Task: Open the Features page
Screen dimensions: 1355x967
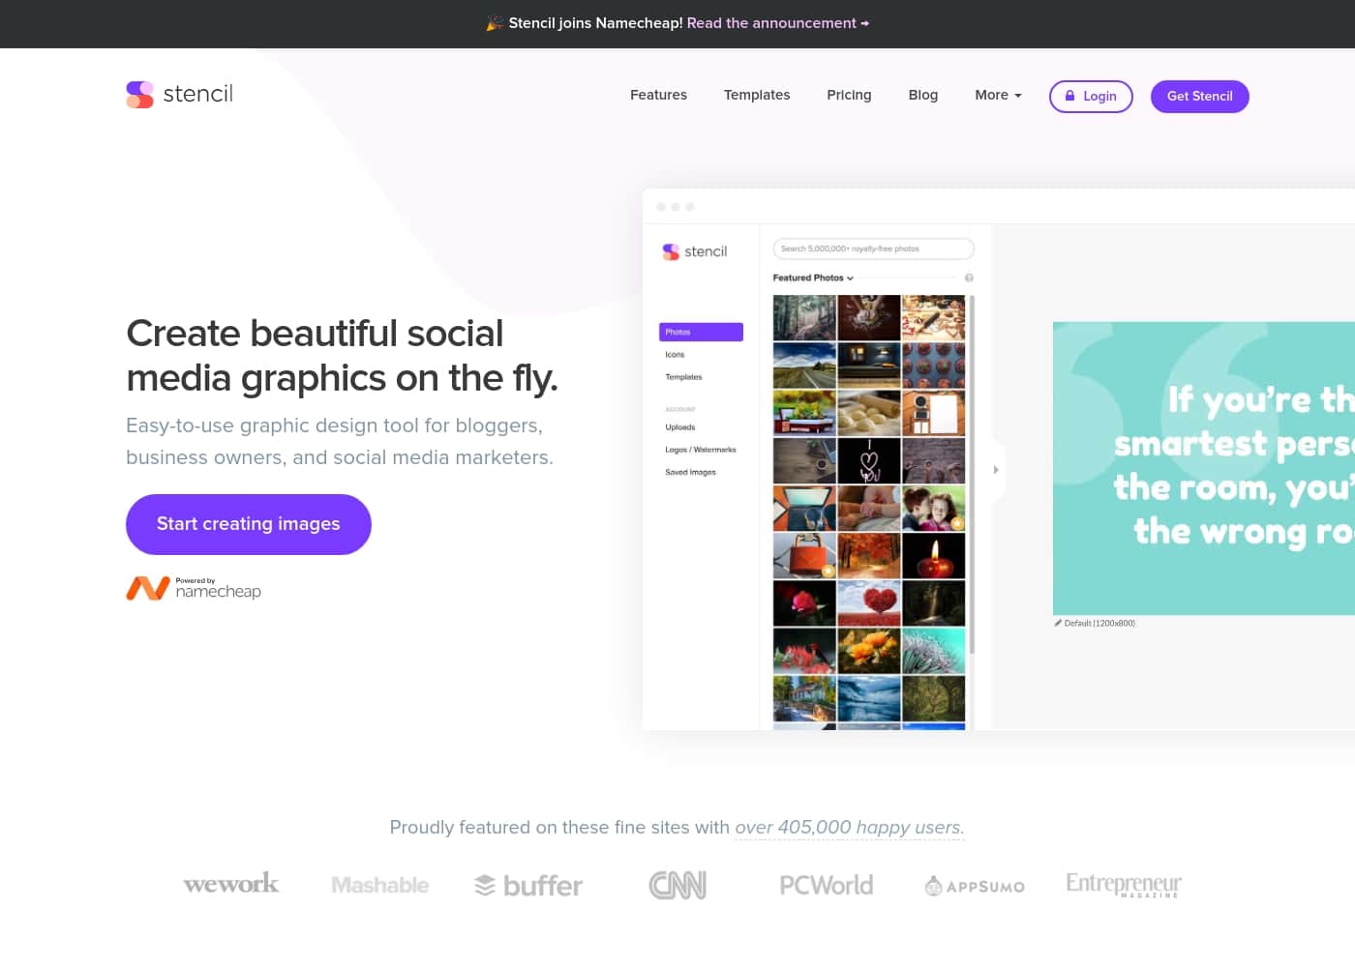Action: 658,95
